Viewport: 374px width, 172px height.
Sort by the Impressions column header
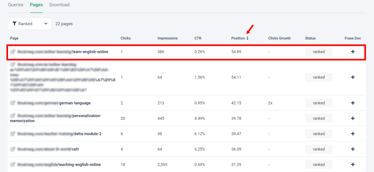167,38
